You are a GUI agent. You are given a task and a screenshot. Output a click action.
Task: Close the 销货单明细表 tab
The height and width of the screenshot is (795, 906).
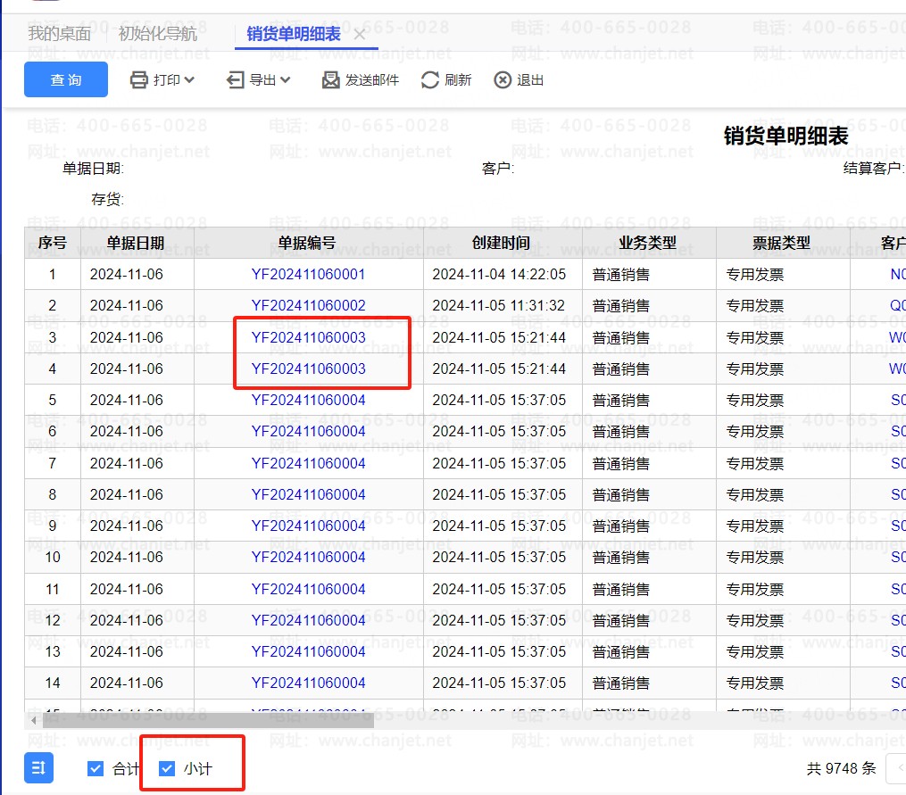click(x=360, y=34)
